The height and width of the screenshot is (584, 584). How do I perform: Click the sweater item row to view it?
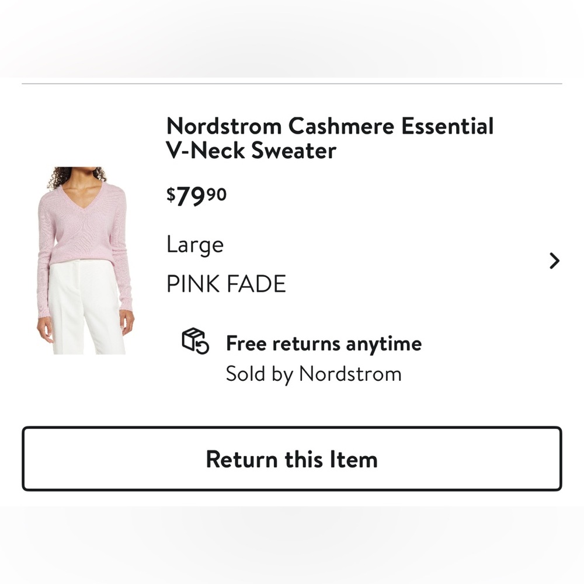click(x=292, y=251)
